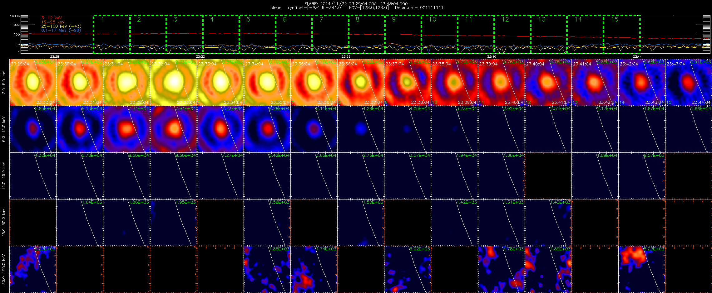This screenshot has height=293, width=712.
Task: Click the 23:36 time axis label
Action: coord(346,56)
